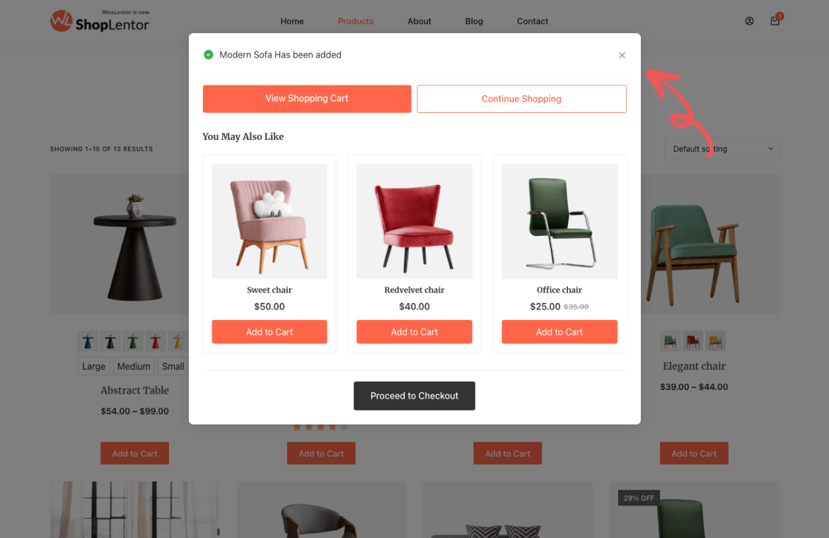Screen dimensions: 829x538
Task: Open the Contact page
Action: pyautogui.click(x=533, y=21)
